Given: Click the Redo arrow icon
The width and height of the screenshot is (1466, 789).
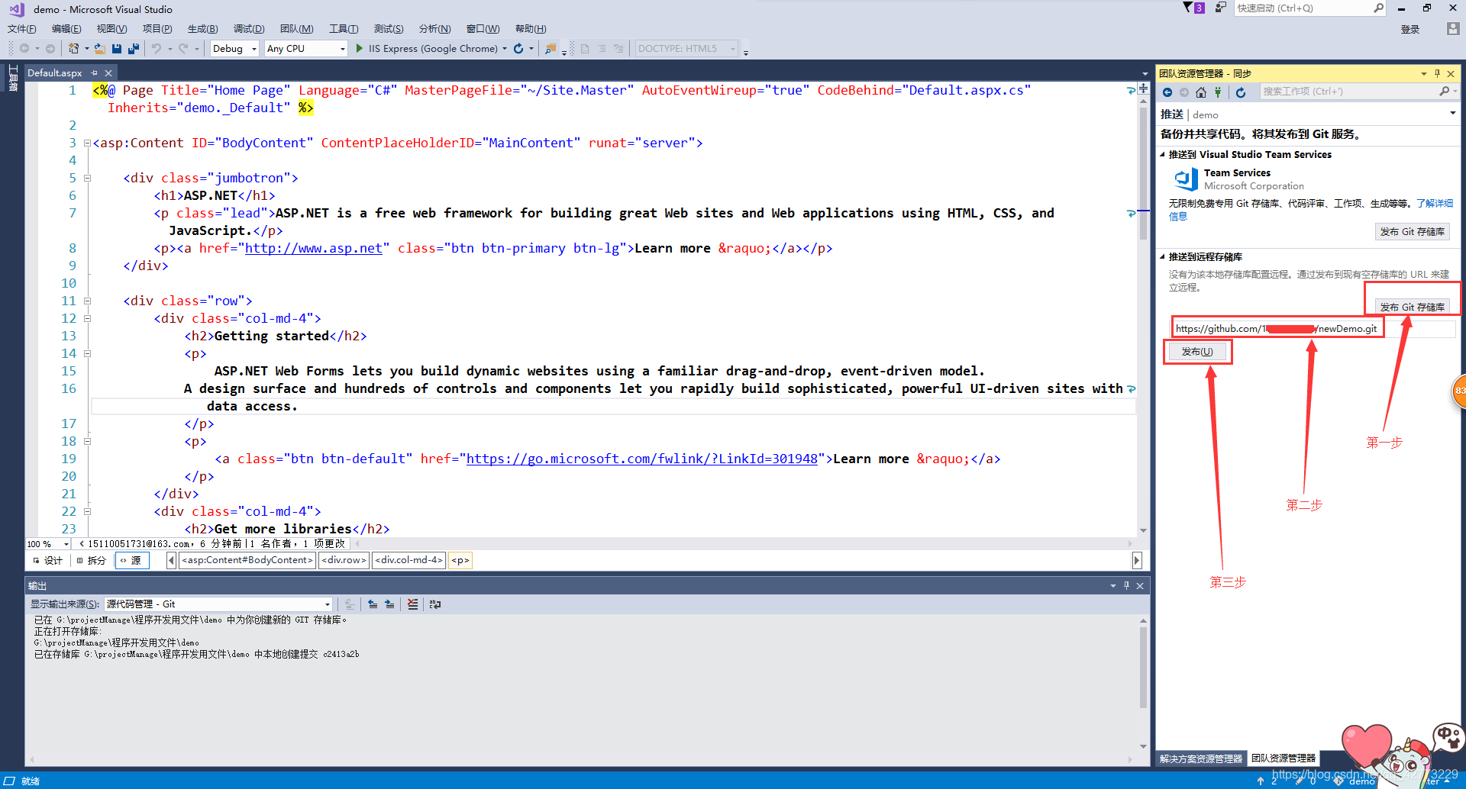Looking at the screenshot, I should [183, 48].
